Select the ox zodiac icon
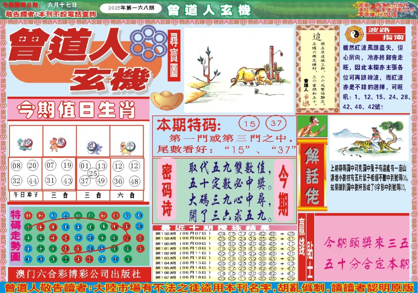 (x=127, y=147)
